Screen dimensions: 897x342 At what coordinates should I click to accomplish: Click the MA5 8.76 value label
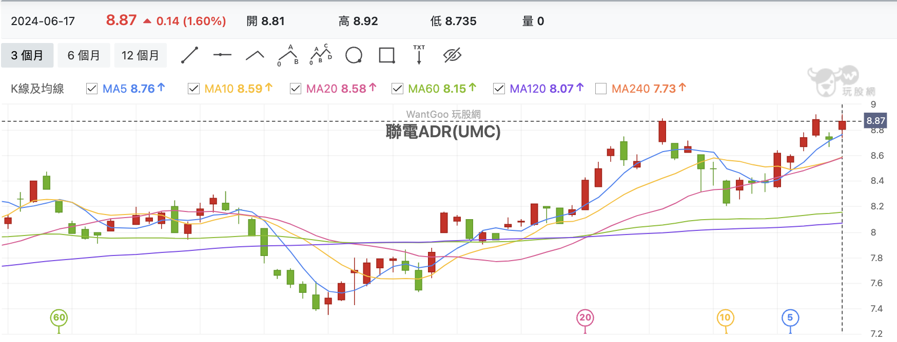click(x=134, y=89)
